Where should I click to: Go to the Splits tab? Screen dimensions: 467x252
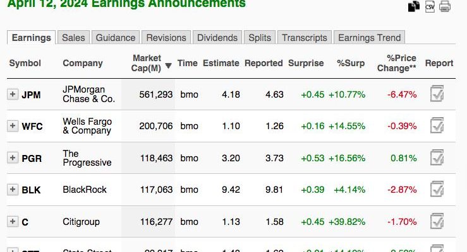(260, 37)
